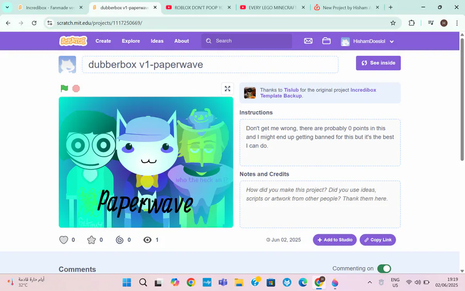Bookmark this page with the star icon

point(393,23)
